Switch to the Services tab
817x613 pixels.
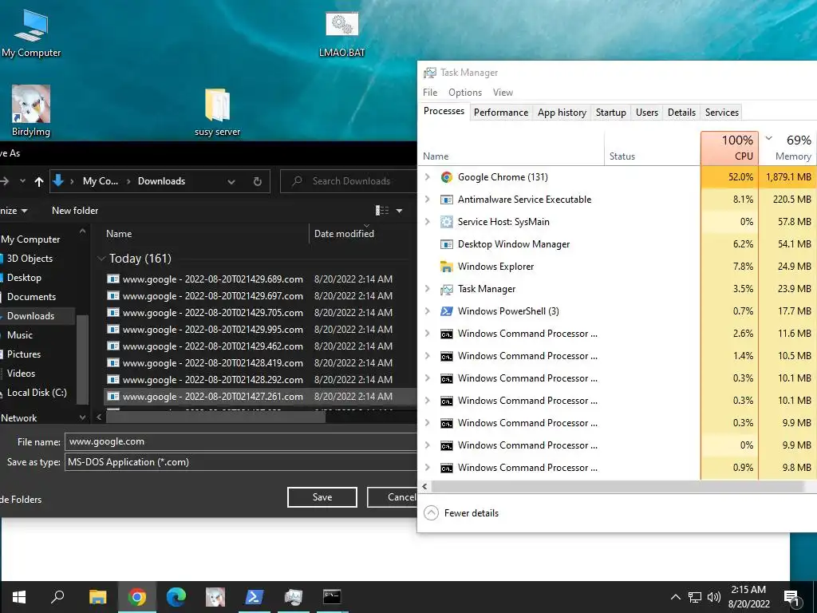coord(721,113)
